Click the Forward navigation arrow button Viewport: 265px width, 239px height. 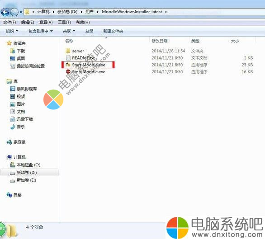[x=14, y=12]
